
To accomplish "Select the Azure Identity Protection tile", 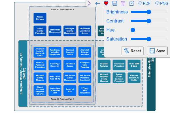I will tap(40, 31).
